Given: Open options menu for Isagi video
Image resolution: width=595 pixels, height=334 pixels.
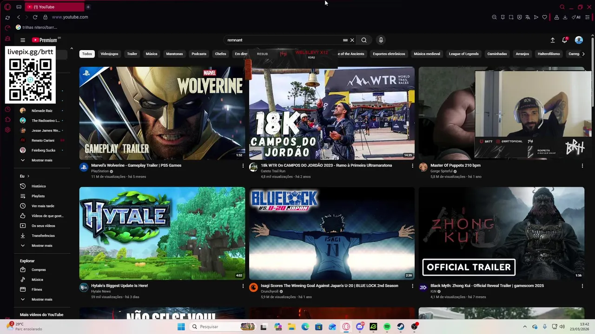Looking at the screenshot, I should (x=412, y=286).
